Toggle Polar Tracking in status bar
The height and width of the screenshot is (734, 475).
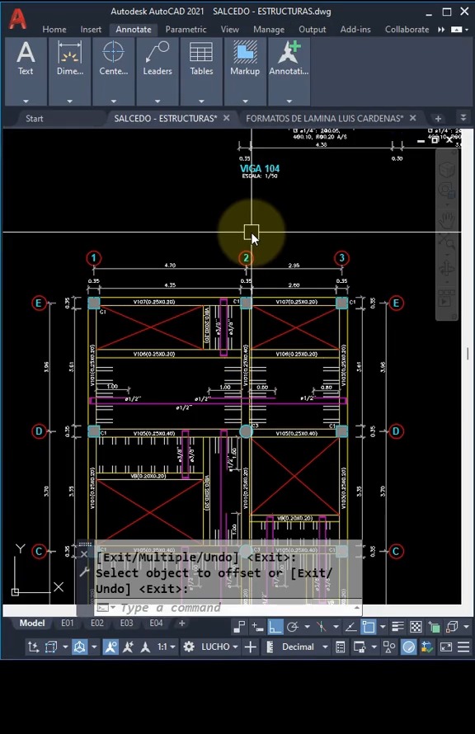tap(293, 626)
